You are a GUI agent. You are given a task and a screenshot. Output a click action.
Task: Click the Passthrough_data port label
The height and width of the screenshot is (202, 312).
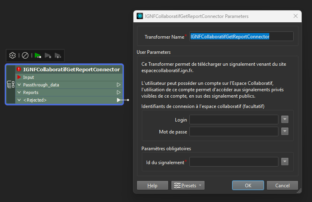41,85
